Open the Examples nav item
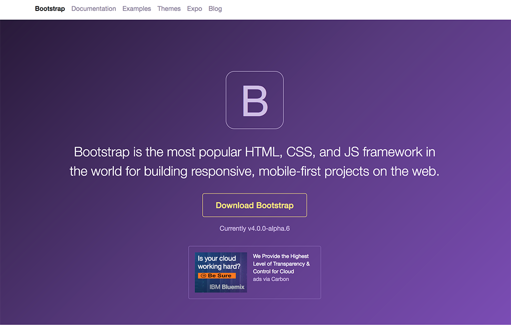 (137, 9)
